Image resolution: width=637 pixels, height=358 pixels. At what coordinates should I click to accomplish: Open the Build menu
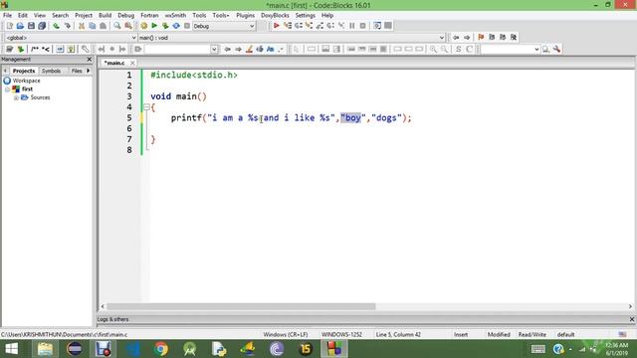click(x=105, y=15)
